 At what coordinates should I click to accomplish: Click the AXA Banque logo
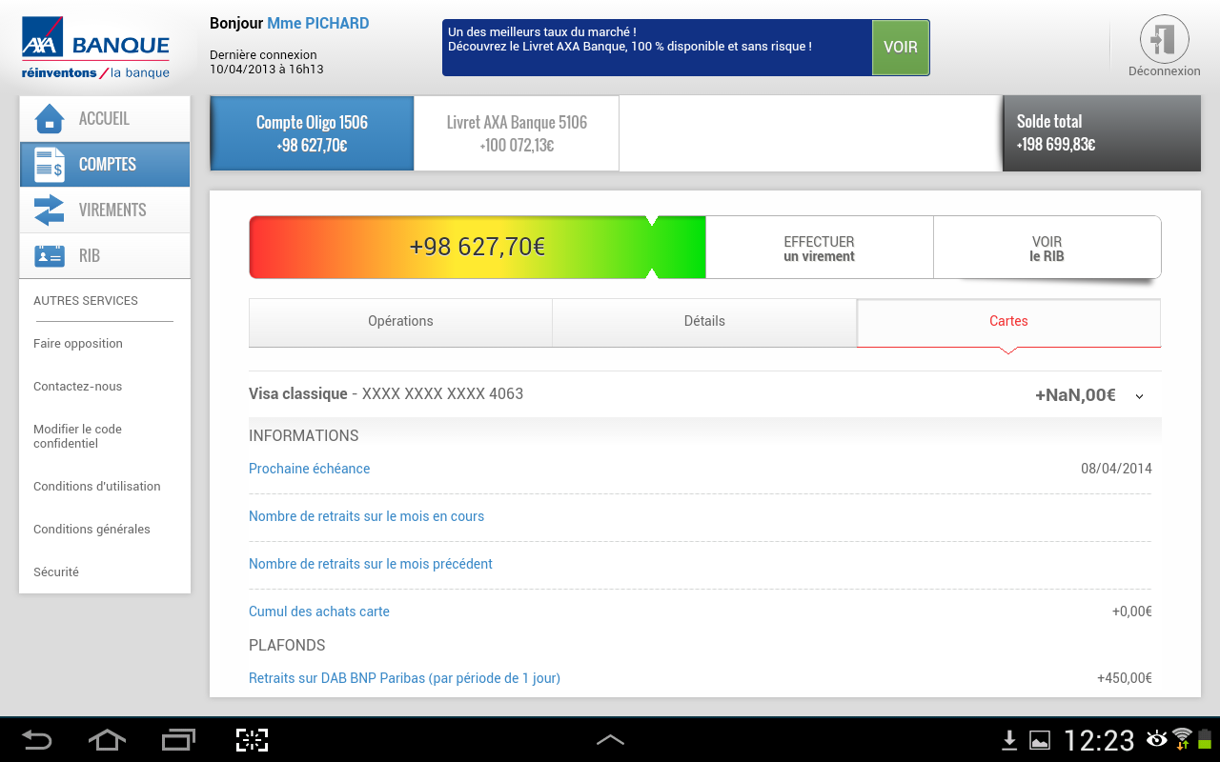(95, 48)
